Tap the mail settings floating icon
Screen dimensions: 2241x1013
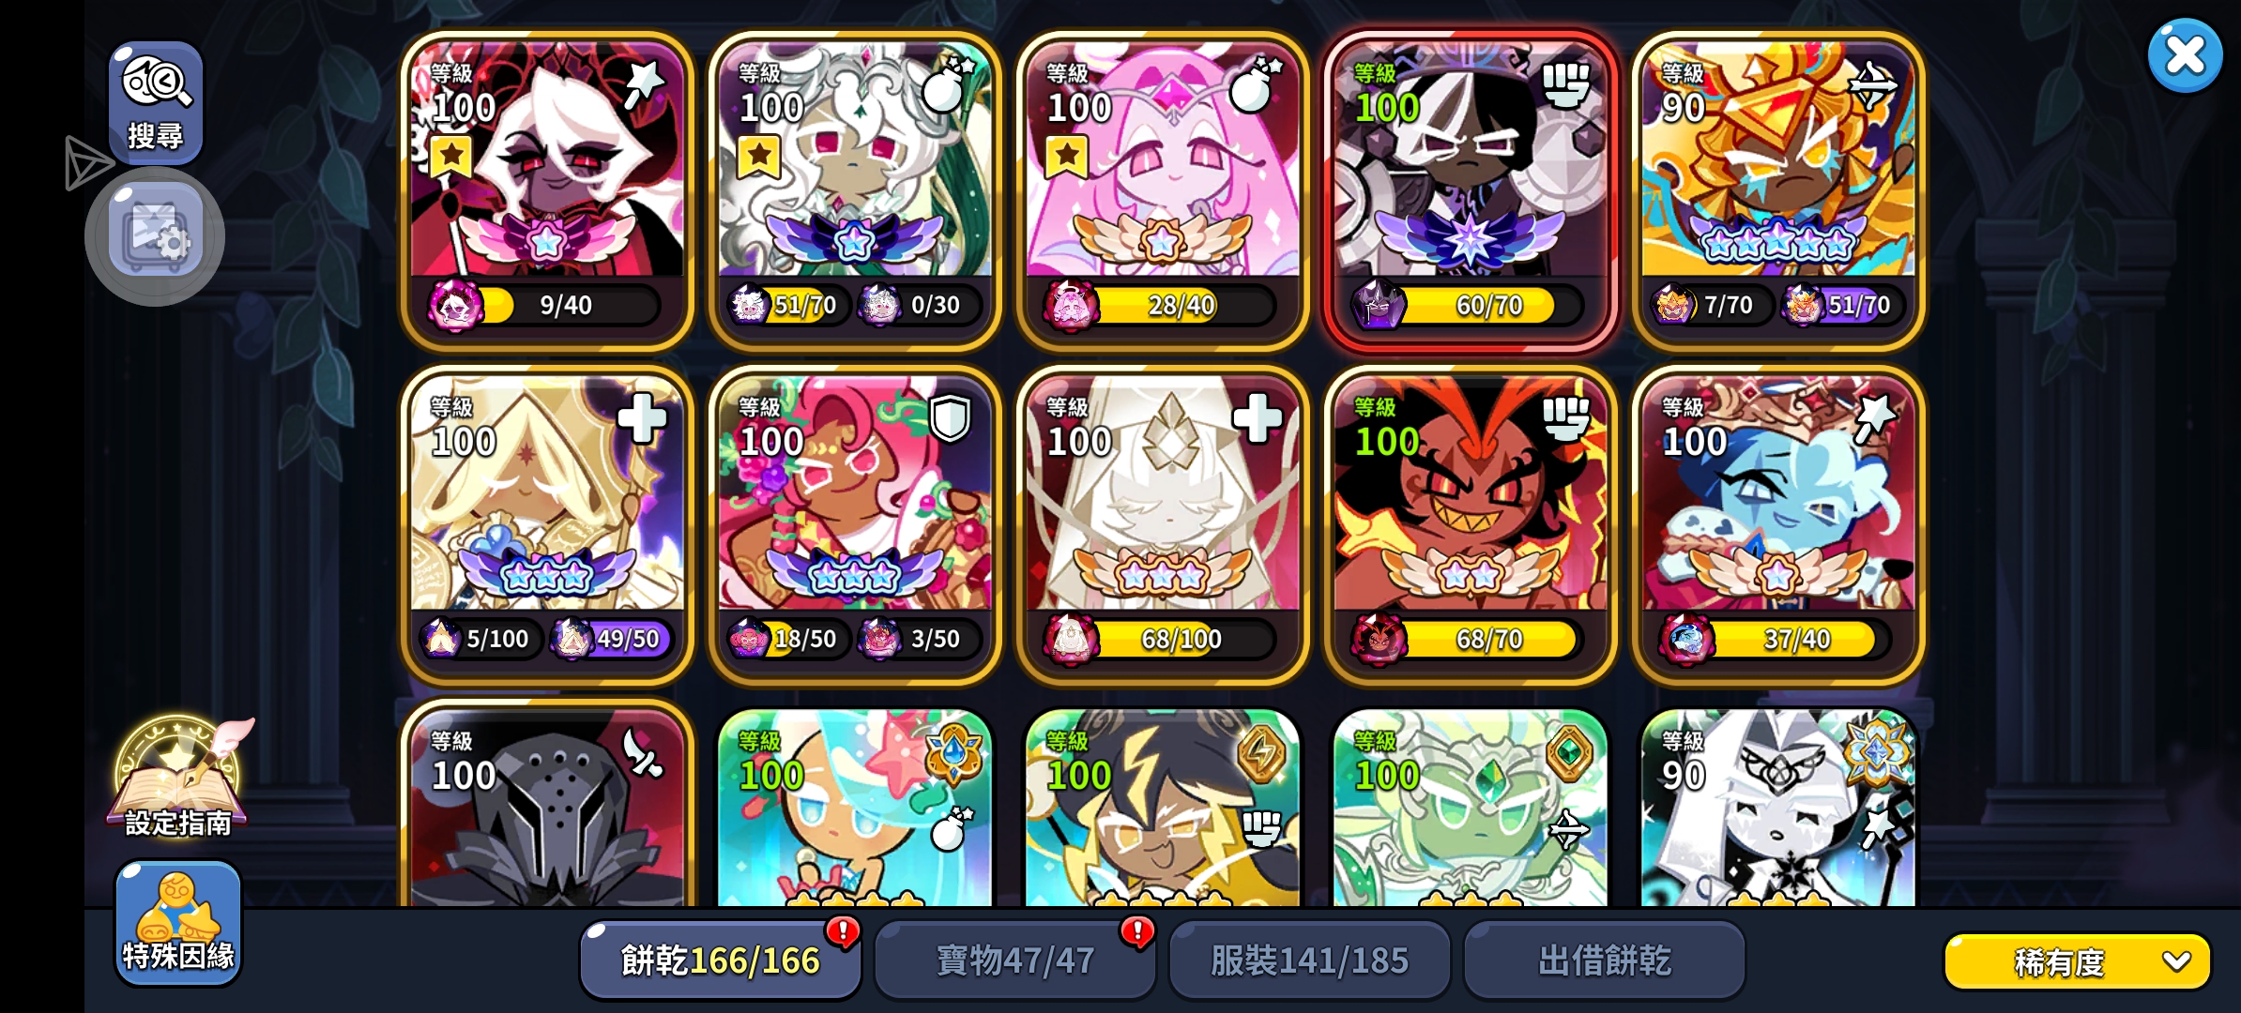pyautogui.click(x=155, y=234)
